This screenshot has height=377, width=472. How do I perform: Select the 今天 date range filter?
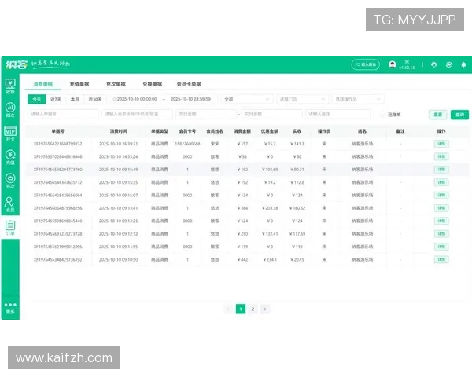[x=37, y=99]
